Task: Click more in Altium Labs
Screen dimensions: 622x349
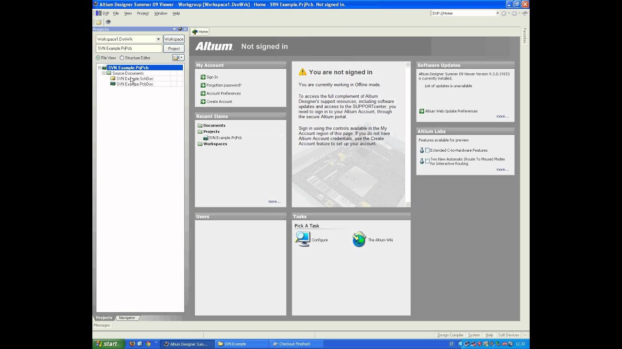Action: coord(502,170)
